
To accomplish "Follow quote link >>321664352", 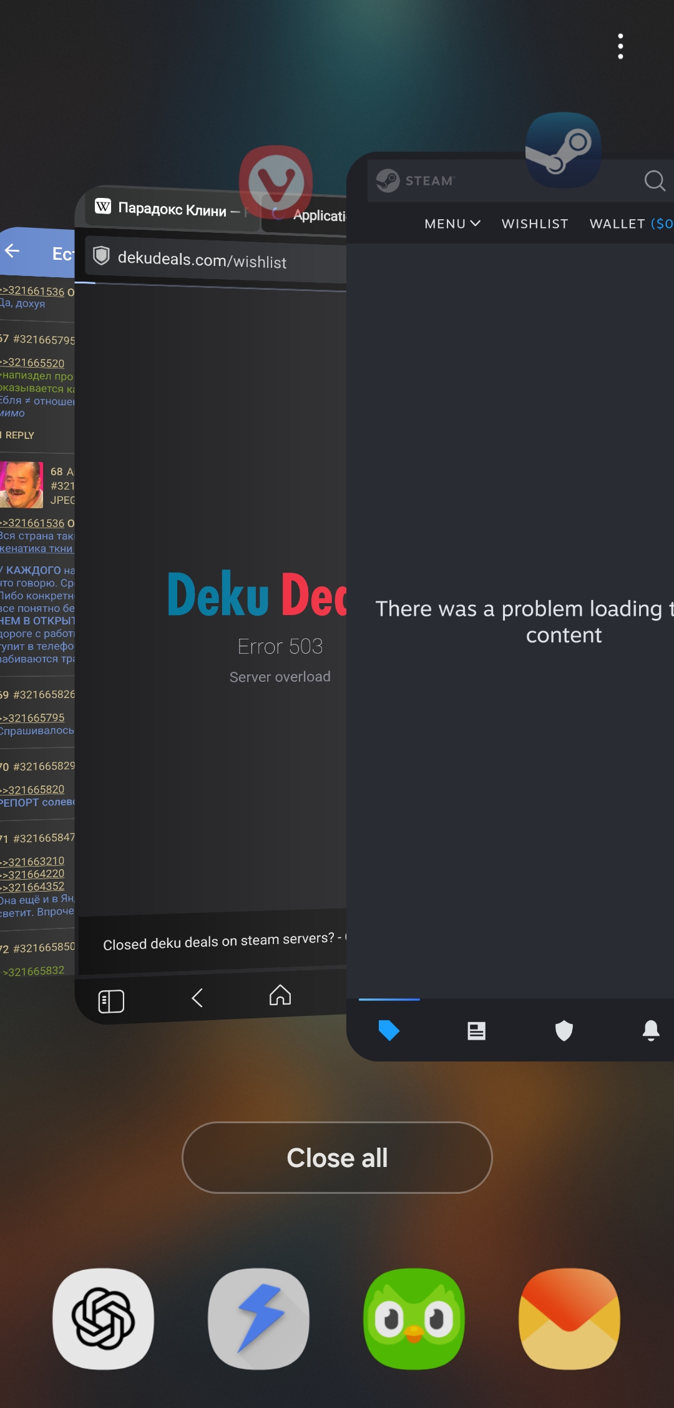I will click(x=32, y=887).
